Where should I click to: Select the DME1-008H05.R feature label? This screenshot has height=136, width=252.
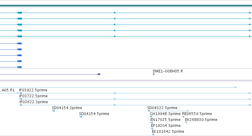[168, 71]
